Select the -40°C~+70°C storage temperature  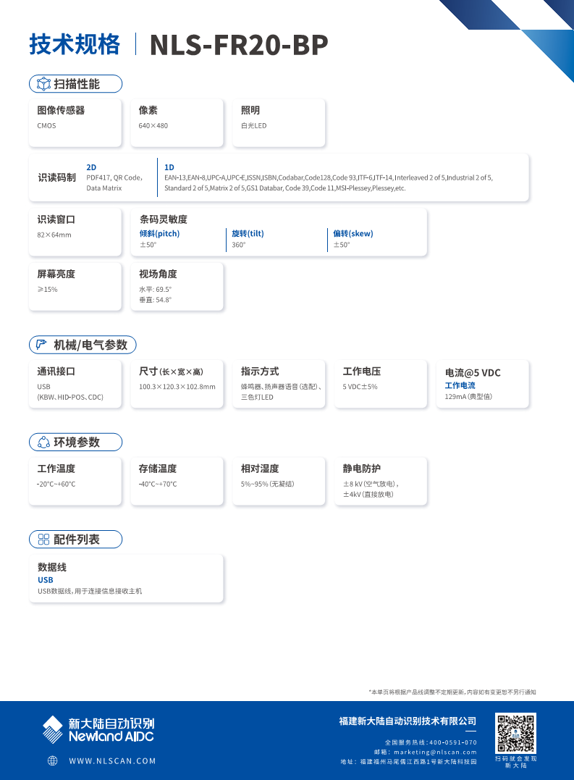(158, 484)
